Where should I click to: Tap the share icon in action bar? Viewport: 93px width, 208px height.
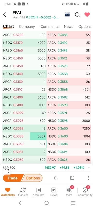(x=72, y=178)
